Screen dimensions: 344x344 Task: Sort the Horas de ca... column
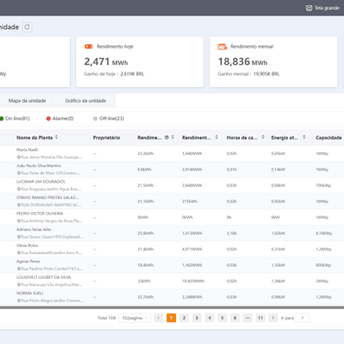[263, 138]
